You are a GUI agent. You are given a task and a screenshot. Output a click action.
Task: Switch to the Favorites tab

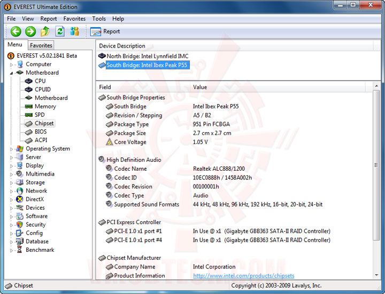[x=41, y=45]
